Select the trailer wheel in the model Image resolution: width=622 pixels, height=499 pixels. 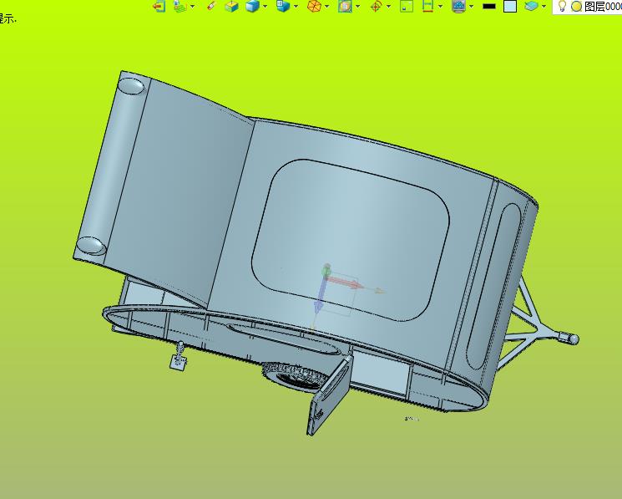click(x=295, y=376)
